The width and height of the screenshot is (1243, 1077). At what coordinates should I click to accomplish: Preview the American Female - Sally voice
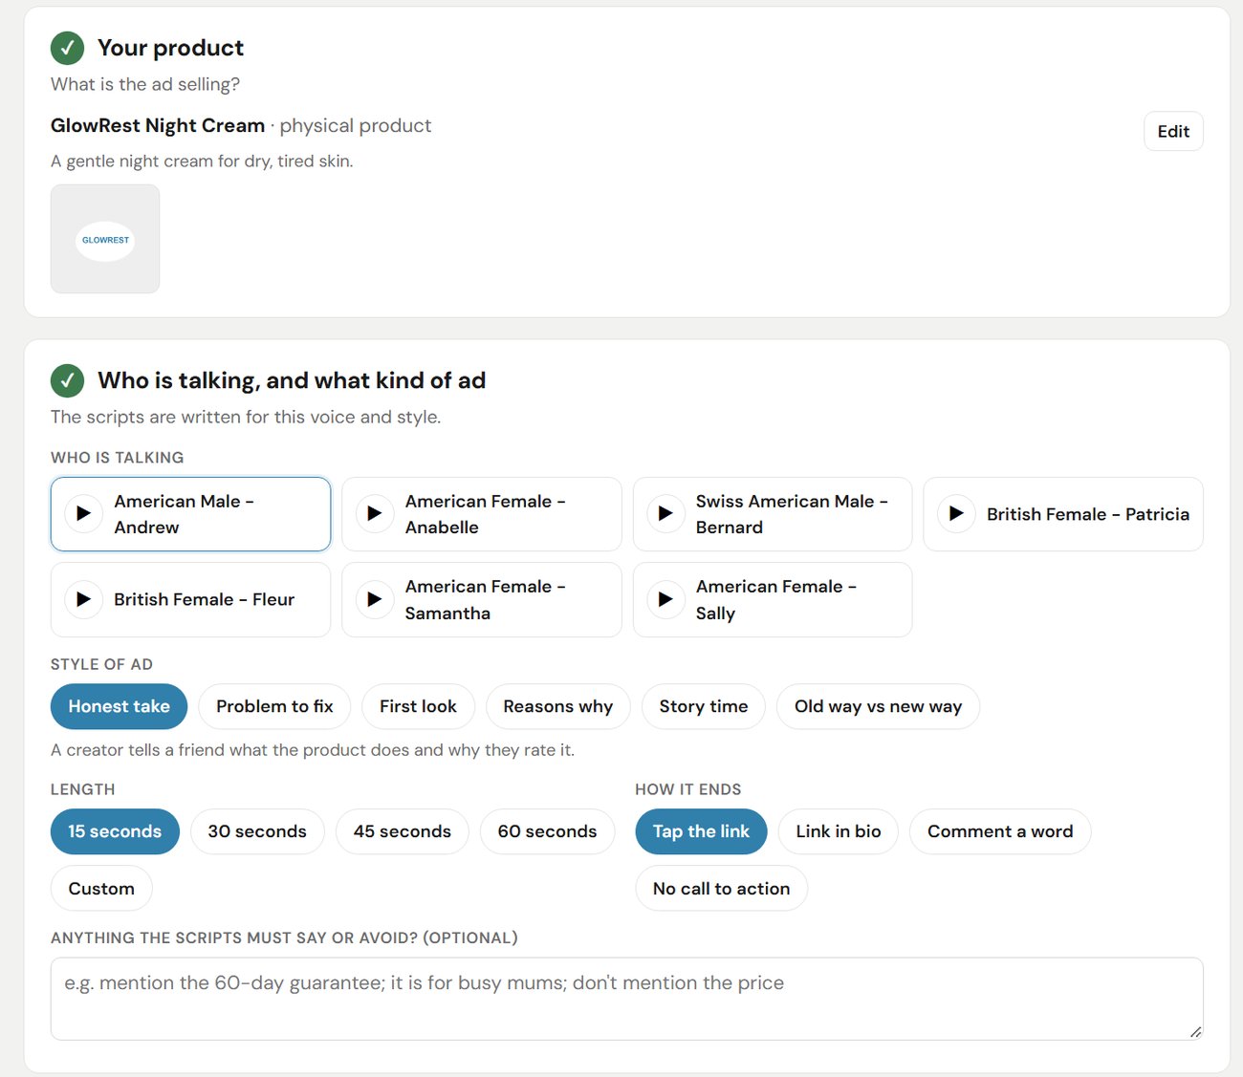coord(665,599)
